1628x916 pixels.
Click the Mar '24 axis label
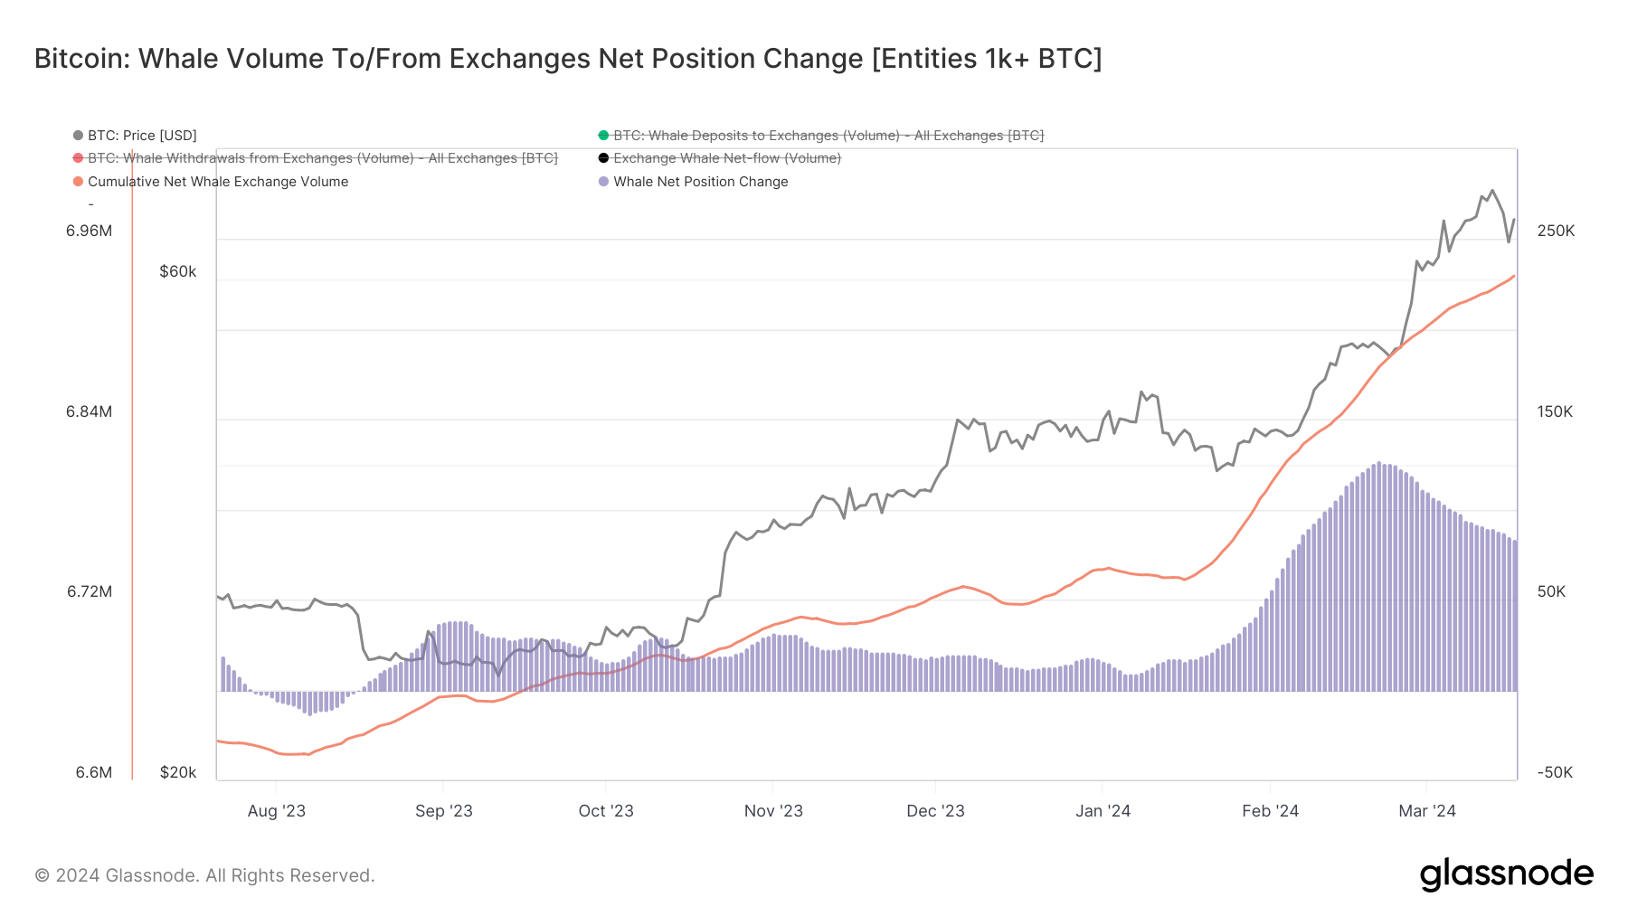pos(1427,811)
